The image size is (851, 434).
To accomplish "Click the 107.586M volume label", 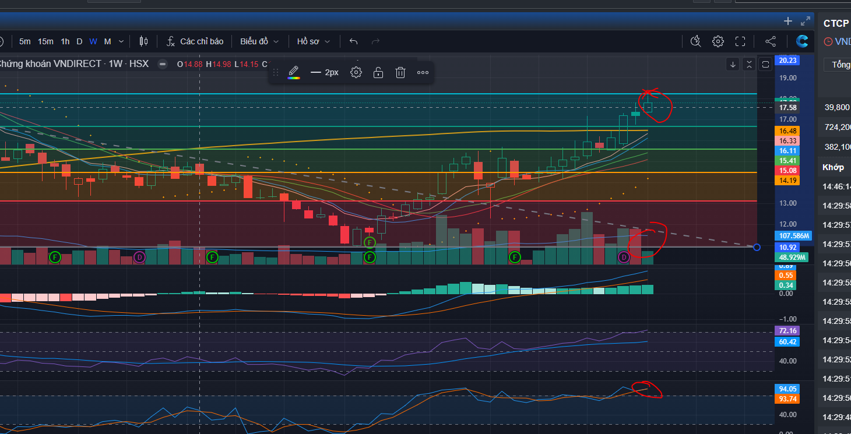I will click(x=792, y=236).
